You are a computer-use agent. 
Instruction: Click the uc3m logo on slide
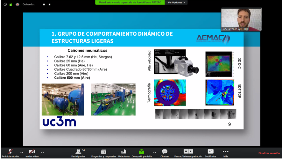[59, 121]
